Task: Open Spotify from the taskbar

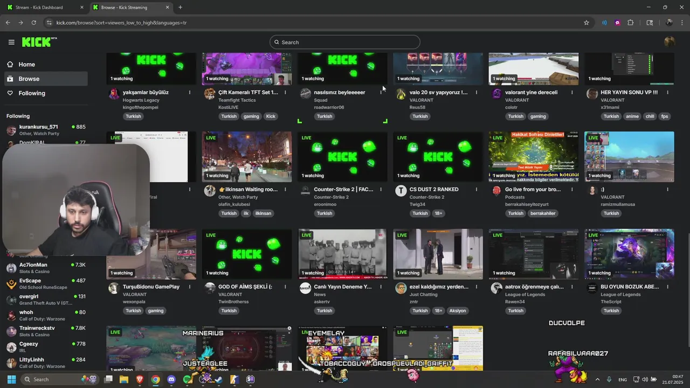Action: [187, 379]
